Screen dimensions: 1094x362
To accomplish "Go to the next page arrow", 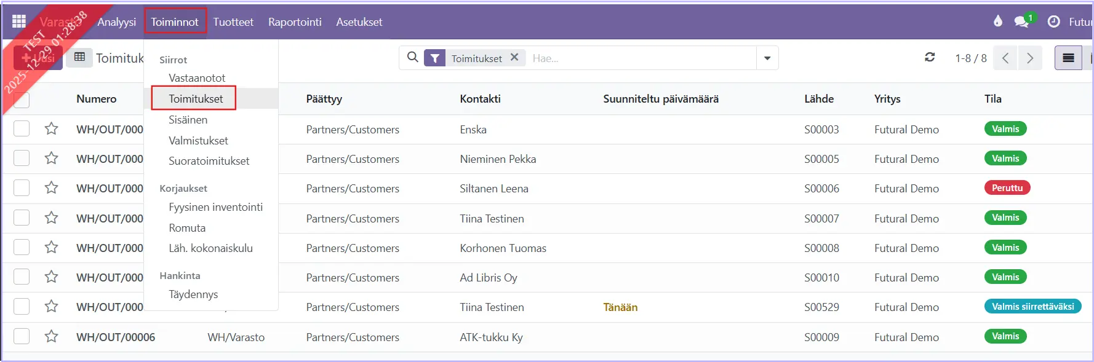I will tap(1030, 58).
